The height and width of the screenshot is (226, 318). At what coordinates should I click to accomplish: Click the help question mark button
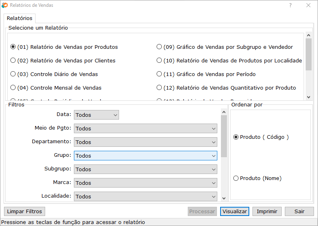[290, 6]
